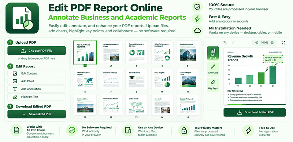The image size is (293, 142).
Task: Click the app logo with chart document
Action: [x=22, y=18]
